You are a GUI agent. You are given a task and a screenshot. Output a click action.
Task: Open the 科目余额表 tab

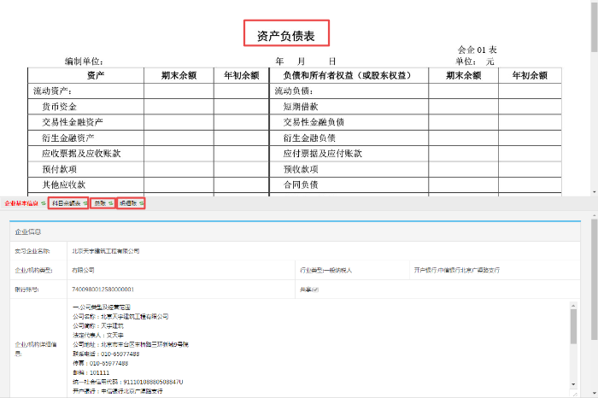point(66,204)
